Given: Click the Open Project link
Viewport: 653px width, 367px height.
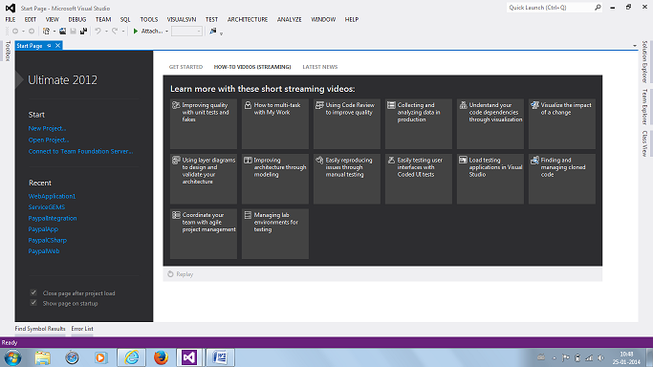Looking at the screenshot, I should [x=49, y=140].
